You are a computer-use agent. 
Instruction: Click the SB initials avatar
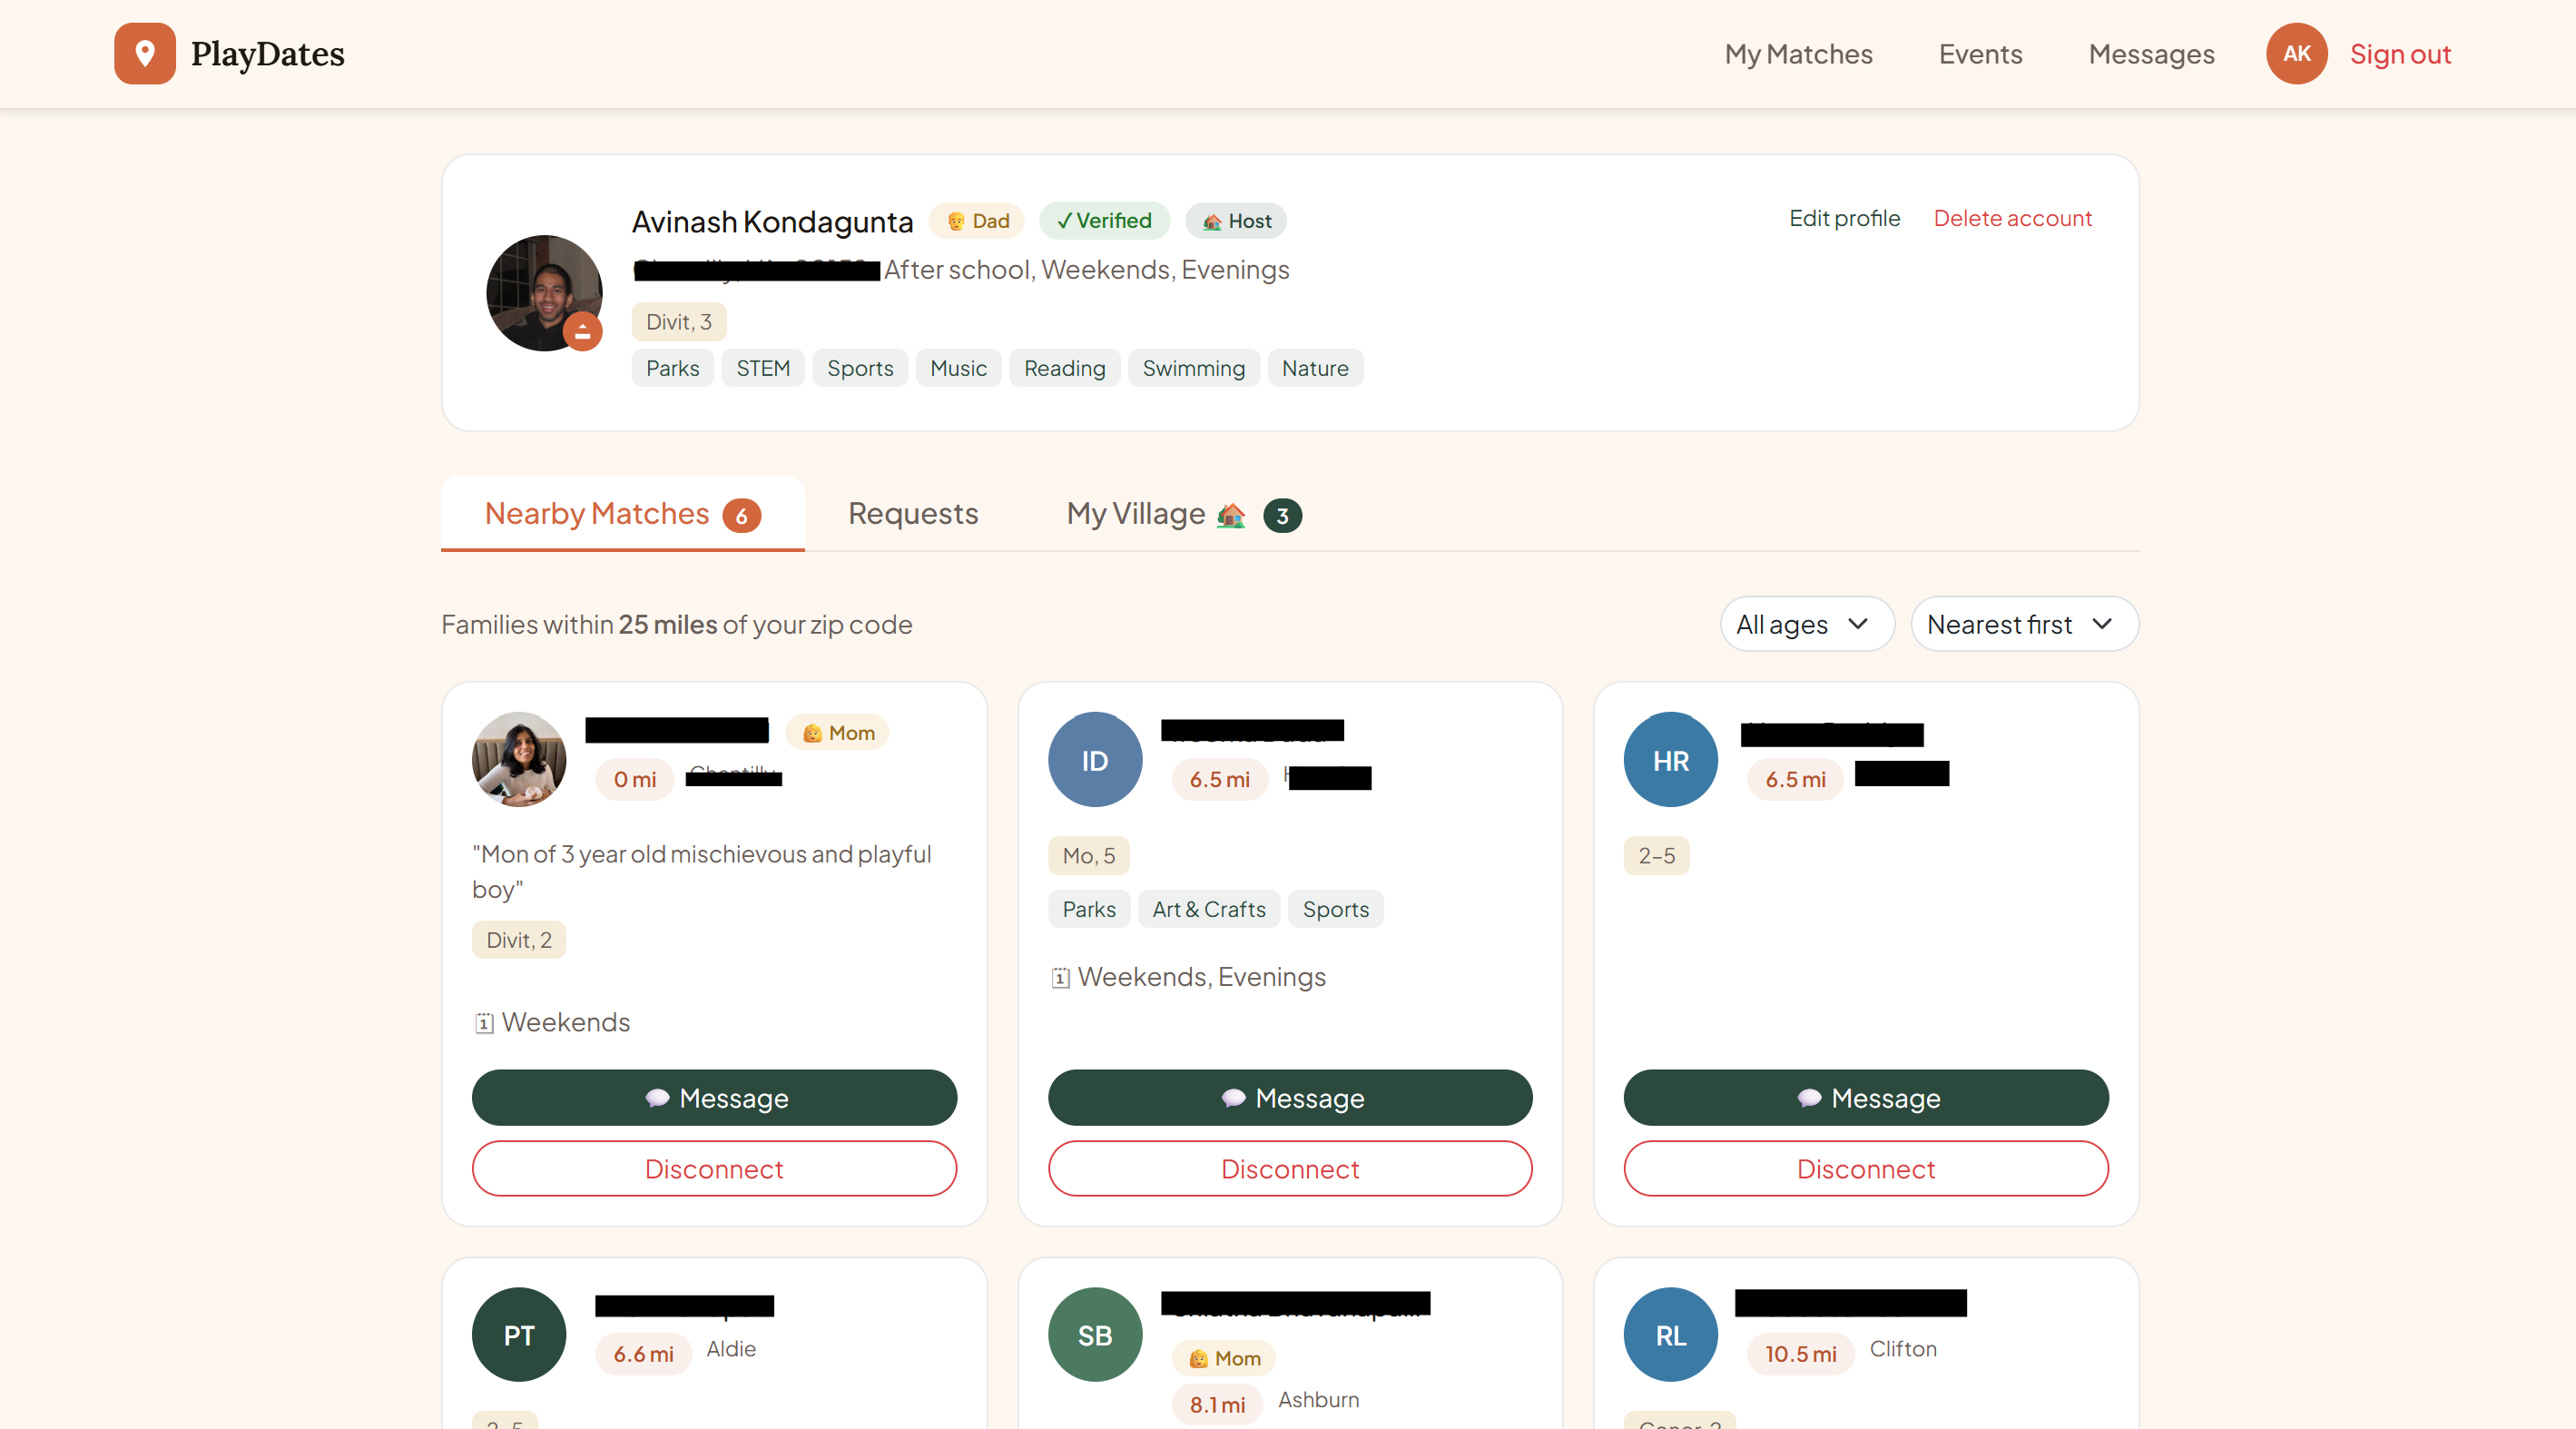pos(1095,1334)
